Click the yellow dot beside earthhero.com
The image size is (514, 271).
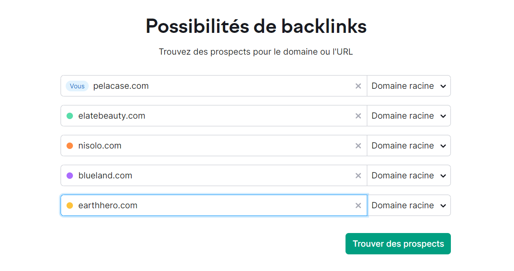pyautogui.click(x=70, y=205)
